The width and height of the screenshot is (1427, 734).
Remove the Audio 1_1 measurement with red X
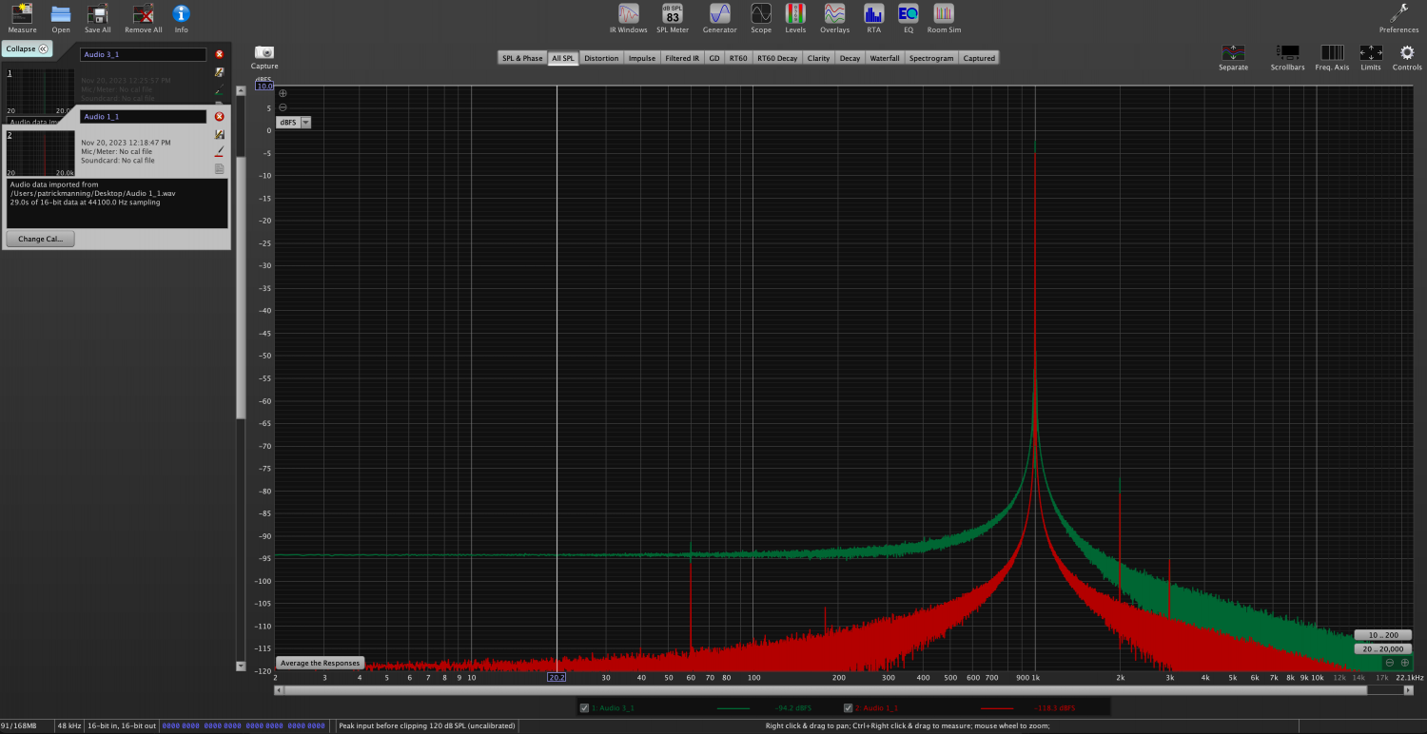(220, 116)
